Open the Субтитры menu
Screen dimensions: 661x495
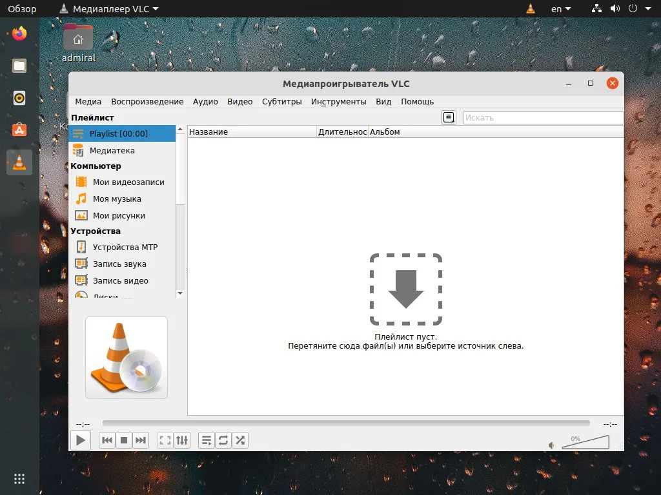(282, 101)
